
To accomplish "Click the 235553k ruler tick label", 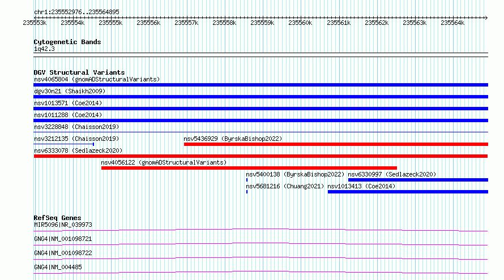I will tap(35, 23).
